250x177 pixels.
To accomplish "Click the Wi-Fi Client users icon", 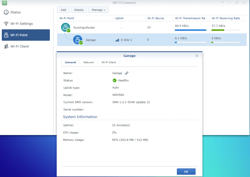I will pyautogui.click(x=6, y=46).
